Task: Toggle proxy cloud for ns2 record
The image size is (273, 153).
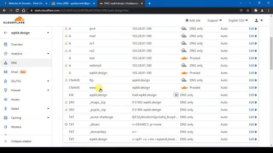Action: (184, 51)
